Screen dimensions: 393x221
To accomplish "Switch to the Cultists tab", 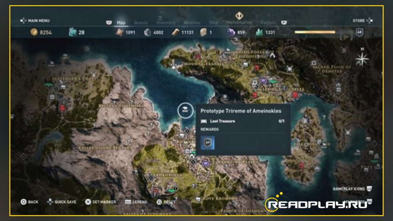I will (268, 22).
